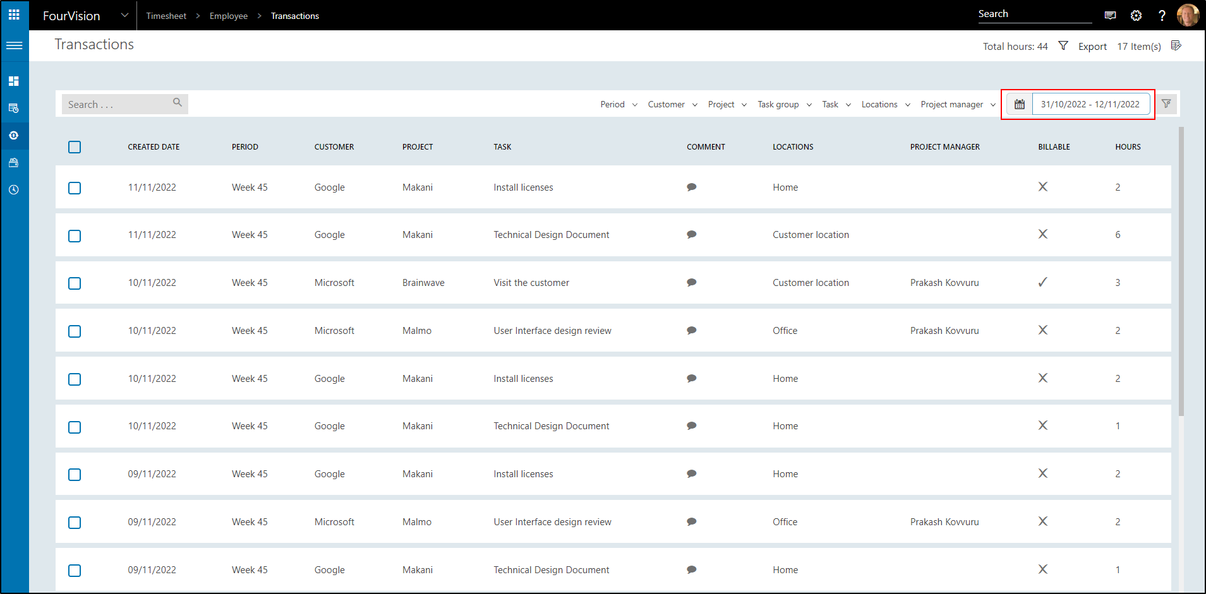Sort by BILLABLE column header
The width and height of the screenshot is (1206, 594).
(x=1054, y=147)
